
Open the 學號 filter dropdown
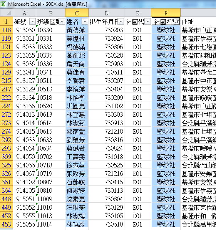tap(32, 22)
